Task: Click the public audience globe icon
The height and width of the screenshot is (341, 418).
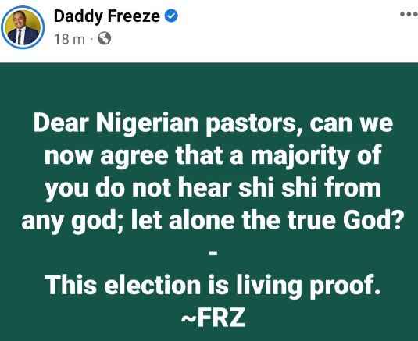Action: 105,38
